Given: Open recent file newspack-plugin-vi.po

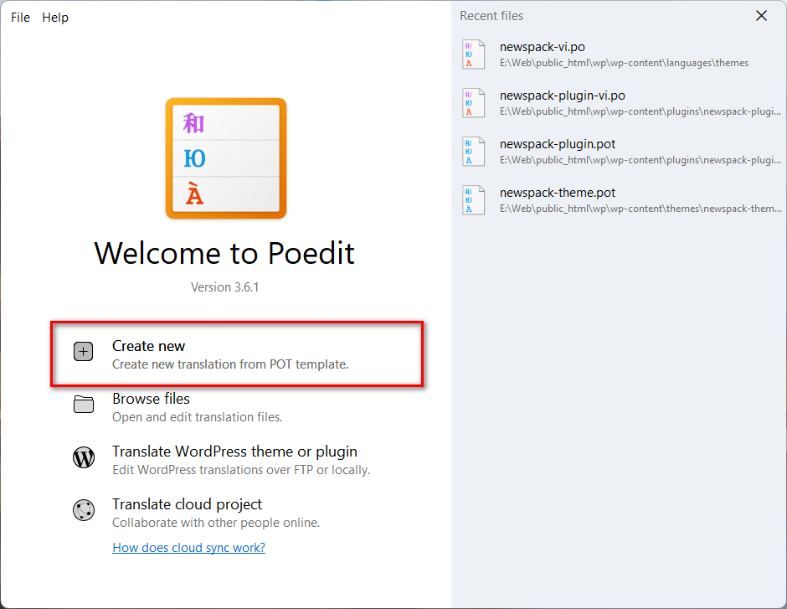Looking at the screenshot, I should pyautogui.click(x=621, y=103).
